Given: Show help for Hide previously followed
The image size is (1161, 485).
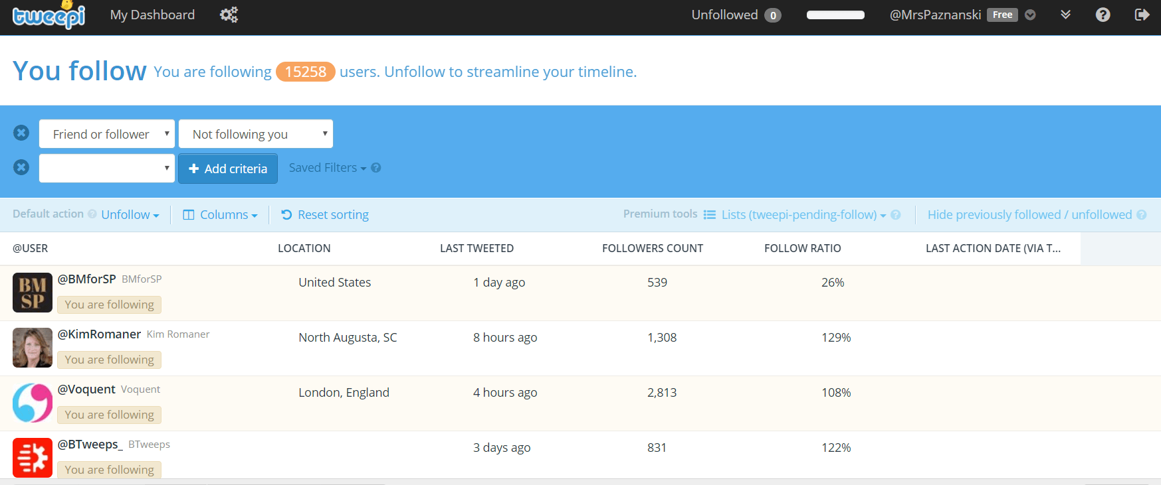Looking at the screenshot, I should pos(1142,214).
